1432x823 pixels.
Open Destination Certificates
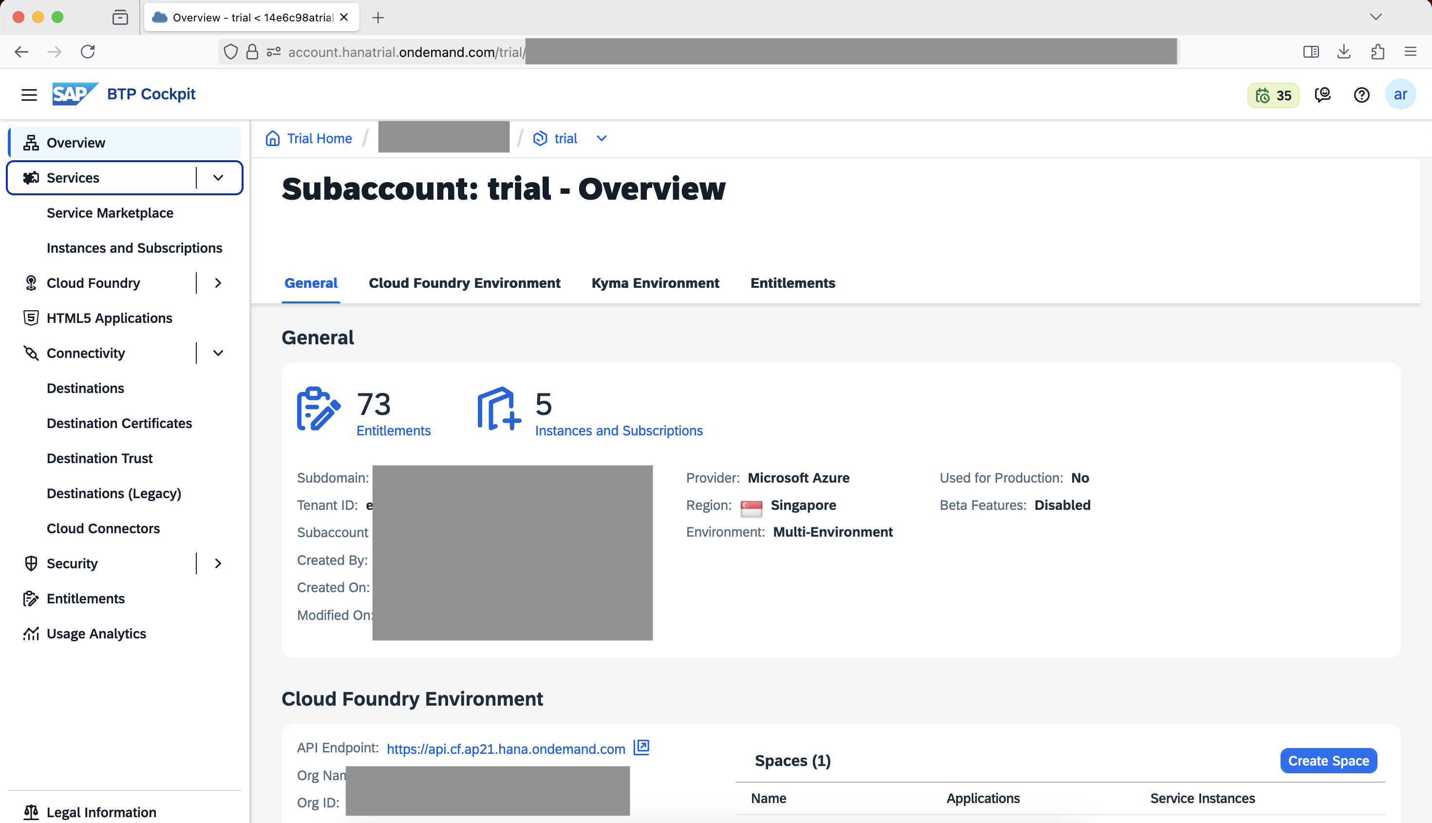119,423
